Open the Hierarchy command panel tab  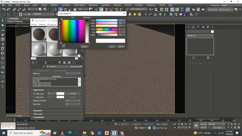(198, 27)
